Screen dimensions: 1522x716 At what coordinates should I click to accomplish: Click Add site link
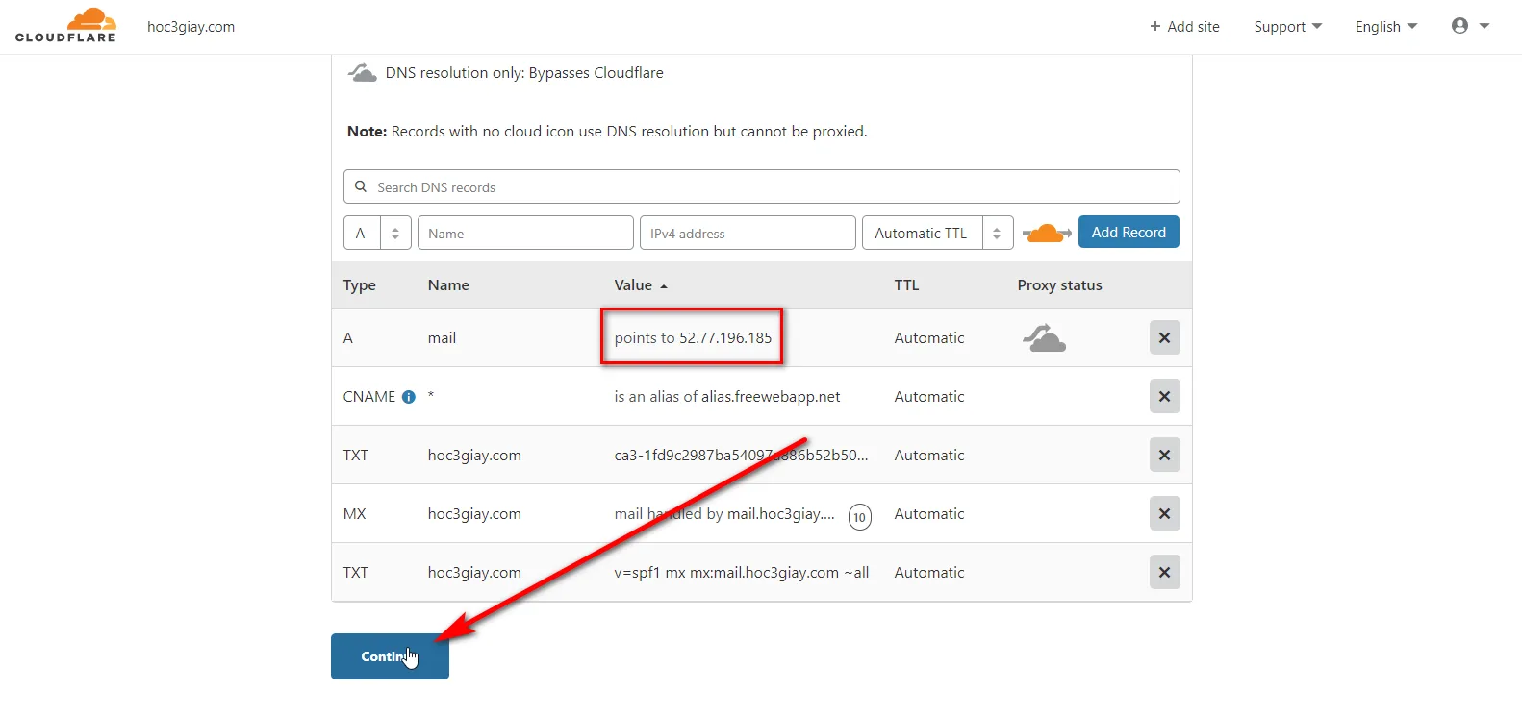pos(1184,27)
